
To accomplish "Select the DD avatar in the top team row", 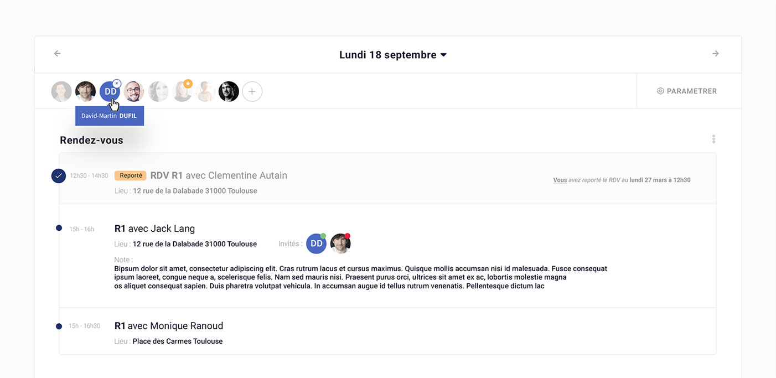I will click(109, 92).
